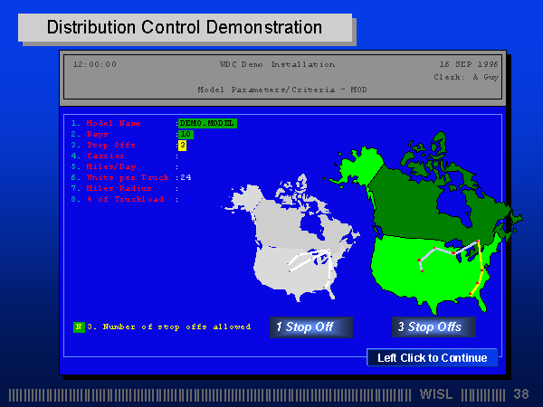The image size is (543, 407).
Task: Click the slide number 38
Action: 521,394
